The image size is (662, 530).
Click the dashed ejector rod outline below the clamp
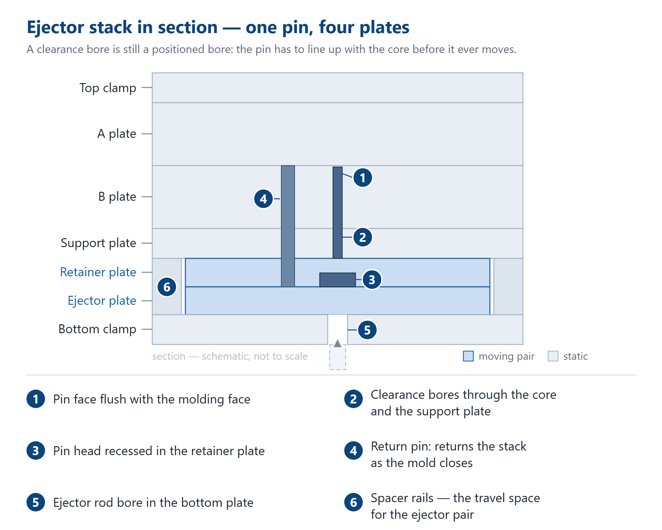coord(338,357)
